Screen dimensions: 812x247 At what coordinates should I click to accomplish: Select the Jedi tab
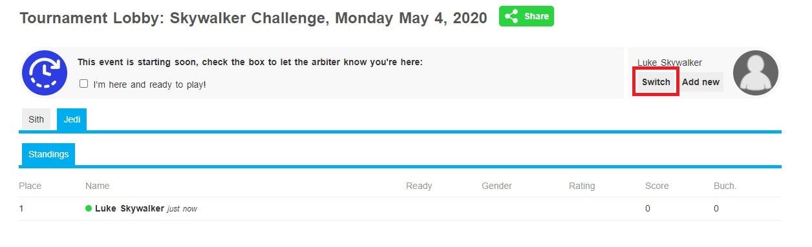72,119
